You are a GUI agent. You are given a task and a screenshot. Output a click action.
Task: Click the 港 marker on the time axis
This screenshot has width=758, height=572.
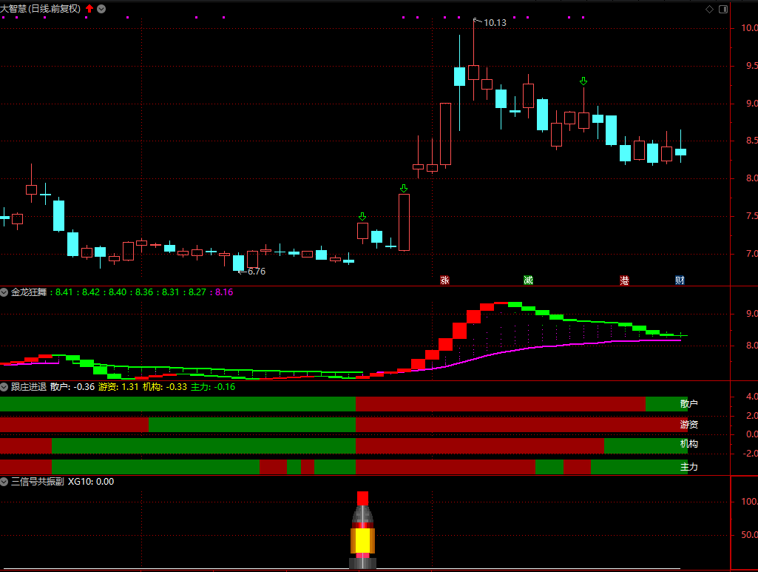(625, 280)
